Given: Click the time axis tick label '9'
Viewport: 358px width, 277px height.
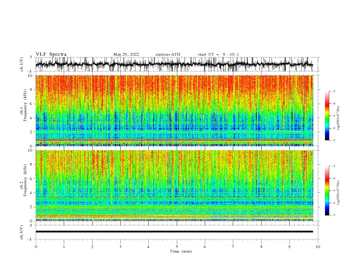Looking at the screenshot, I should (289, 247).
